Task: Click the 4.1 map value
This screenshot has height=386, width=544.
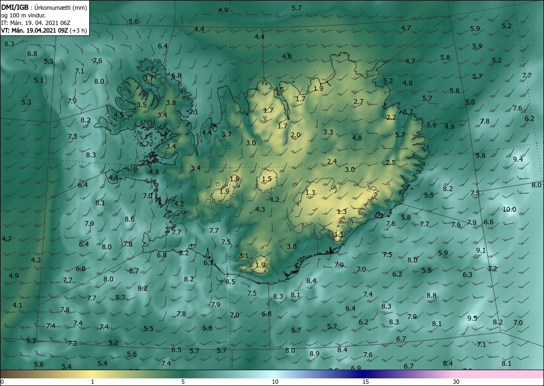Action: tap(17, 305)
